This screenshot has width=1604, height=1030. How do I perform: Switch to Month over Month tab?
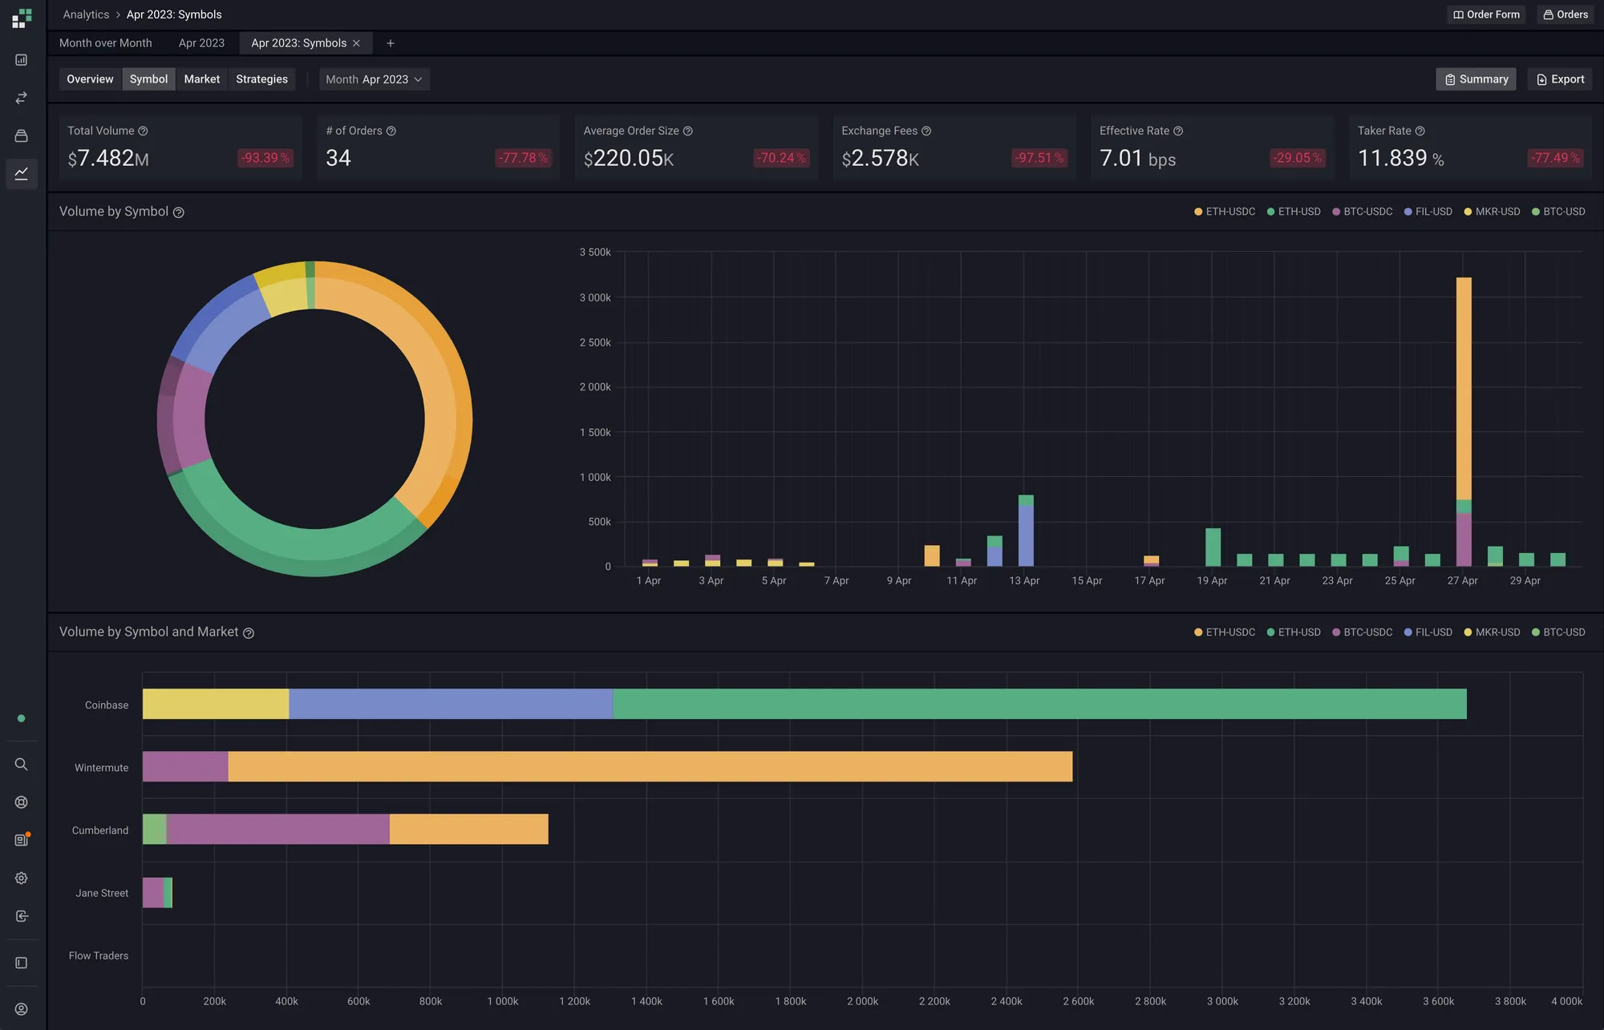point(106,43)
